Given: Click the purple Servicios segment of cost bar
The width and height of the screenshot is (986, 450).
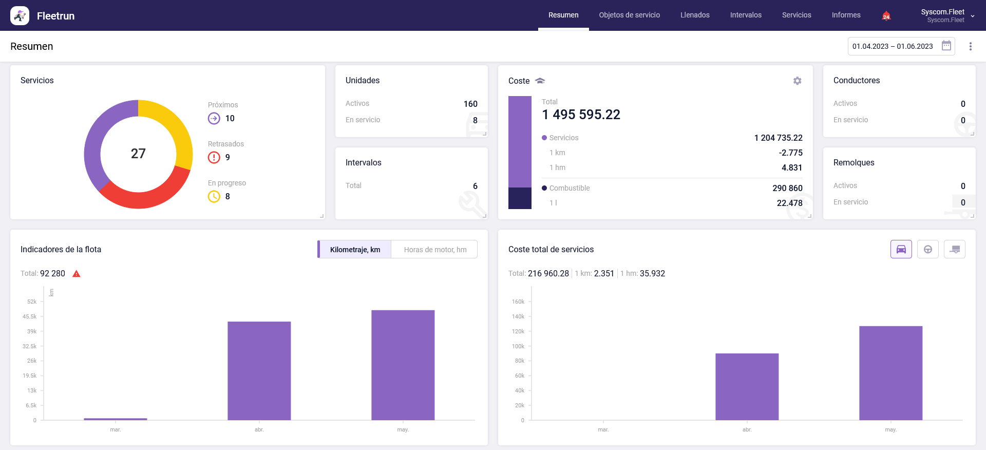Looking at the screenshot, I should [520, 141].
